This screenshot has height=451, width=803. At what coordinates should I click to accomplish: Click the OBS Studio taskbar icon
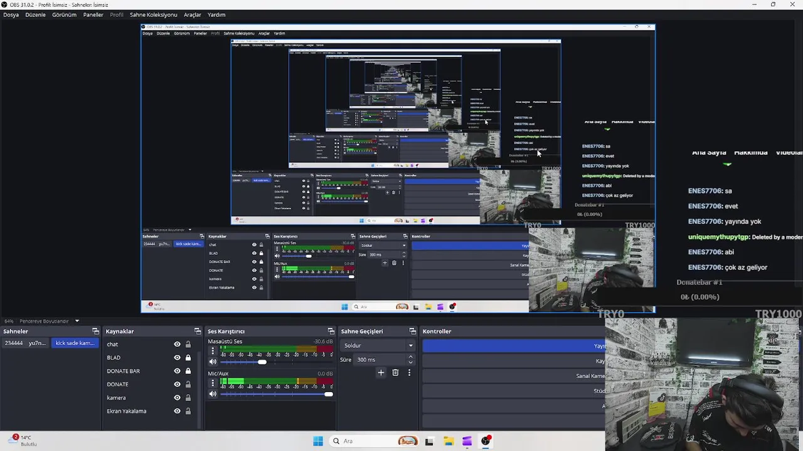[x=486, y=441]
